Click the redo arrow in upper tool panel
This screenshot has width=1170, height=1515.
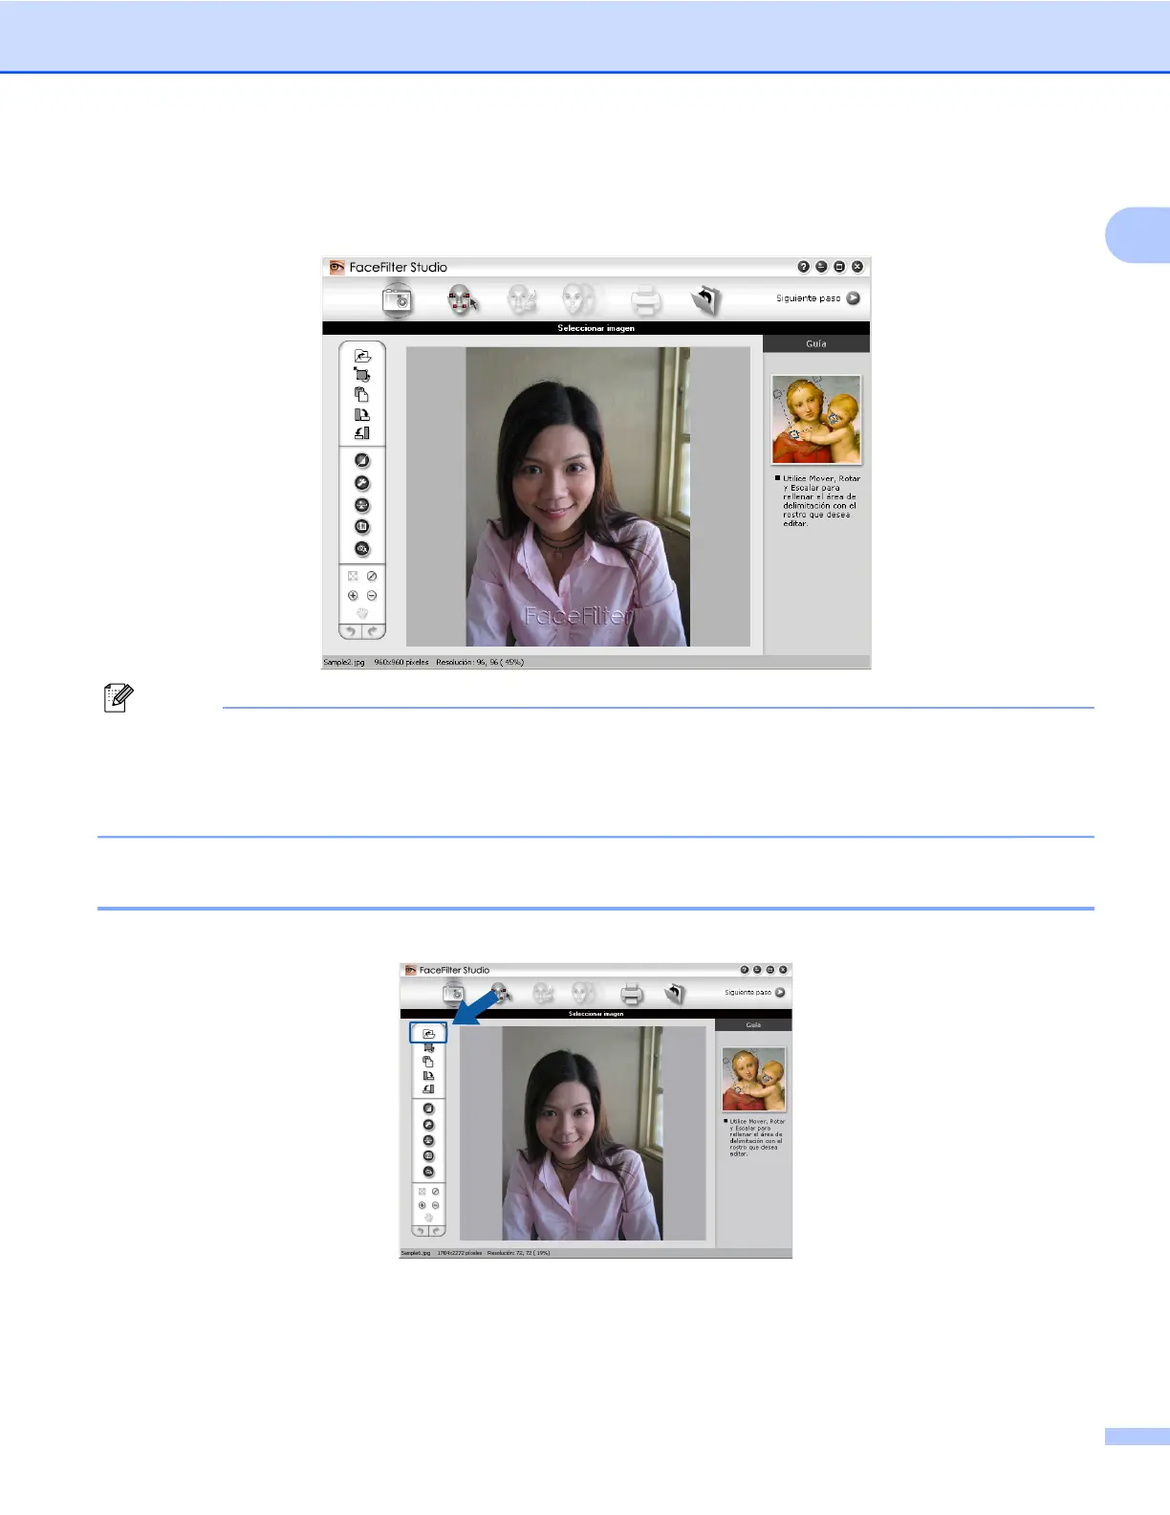coord(373,631)
